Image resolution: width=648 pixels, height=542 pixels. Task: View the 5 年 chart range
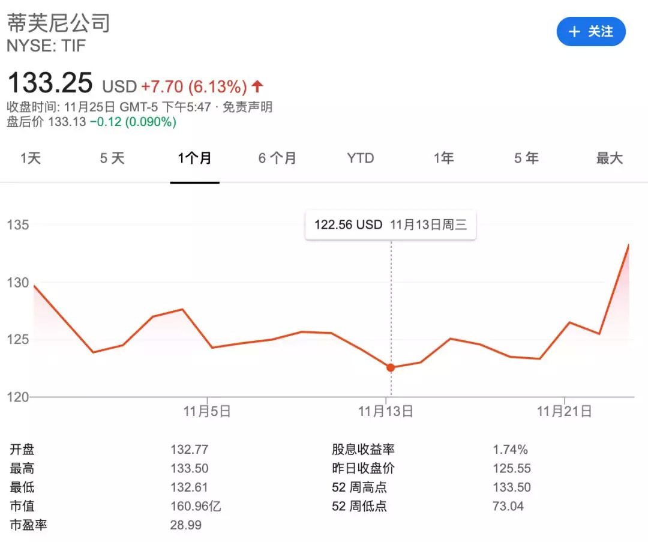pos(526,158)
